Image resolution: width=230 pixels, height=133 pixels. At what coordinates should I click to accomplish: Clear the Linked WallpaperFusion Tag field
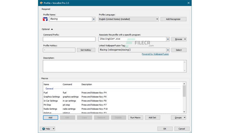tap(168, 50)
